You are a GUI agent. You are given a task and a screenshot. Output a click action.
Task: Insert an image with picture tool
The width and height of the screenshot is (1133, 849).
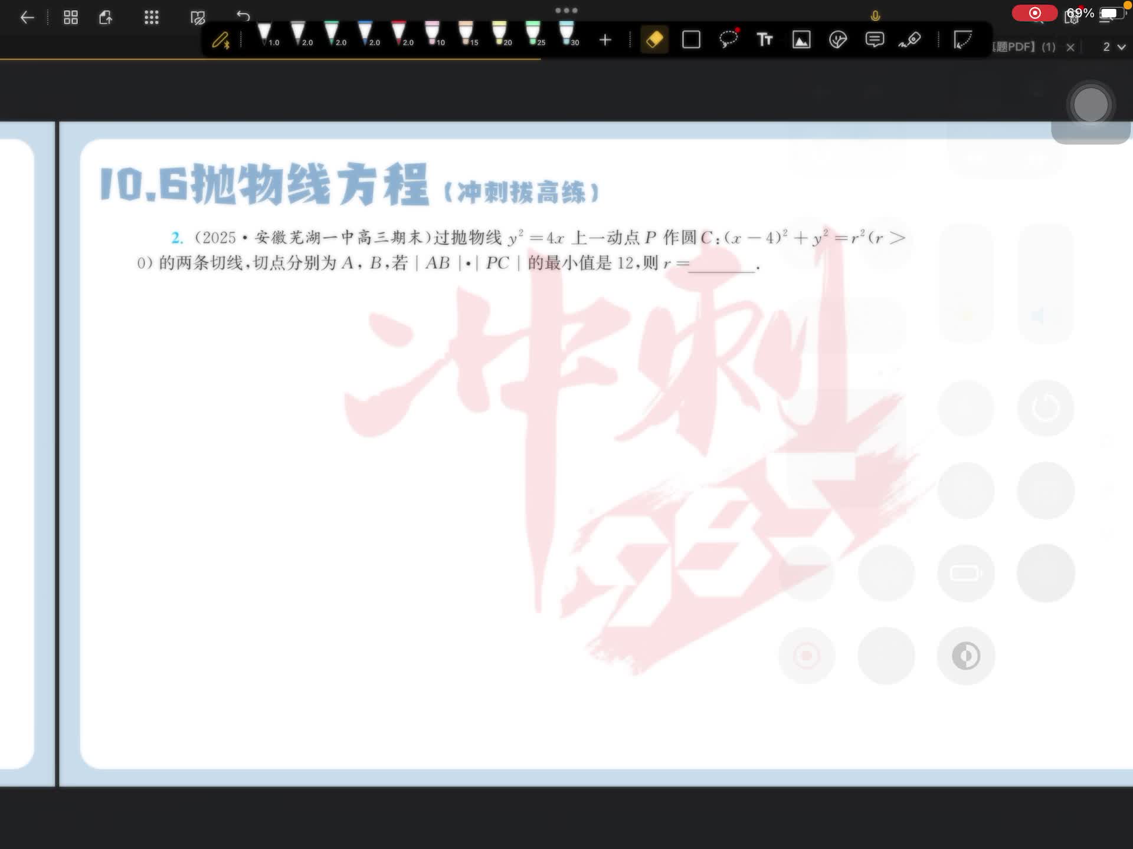click(801, 40)
